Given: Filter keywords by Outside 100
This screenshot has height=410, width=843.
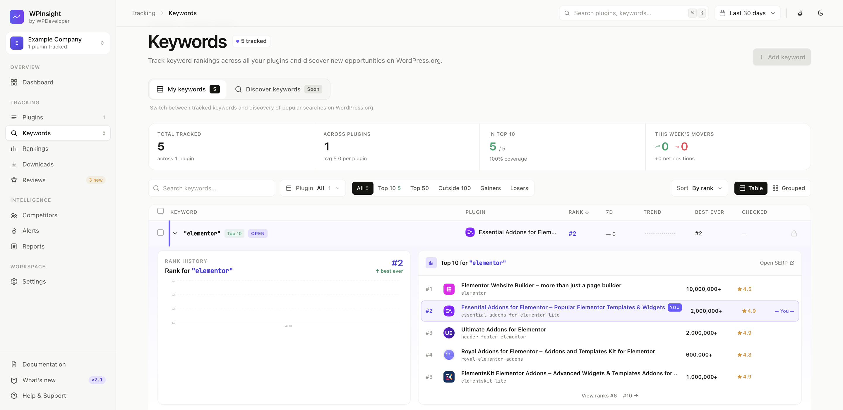Looking at the screenshot, I should pyautogui.click(x=455, y=188).
